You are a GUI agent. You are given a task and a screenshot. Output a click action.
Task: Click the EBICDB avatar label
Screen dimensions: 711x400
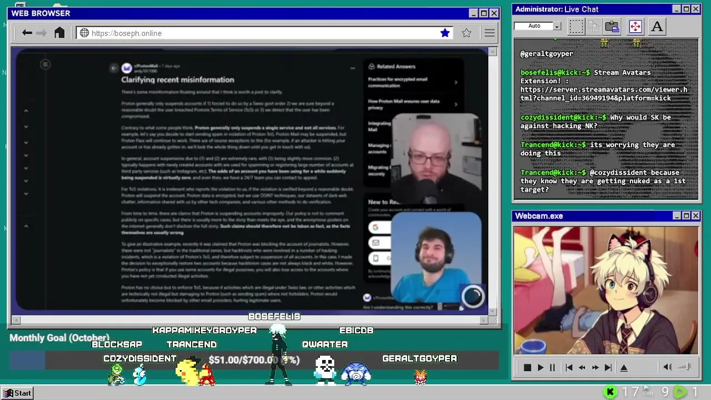tap(356, 330)
